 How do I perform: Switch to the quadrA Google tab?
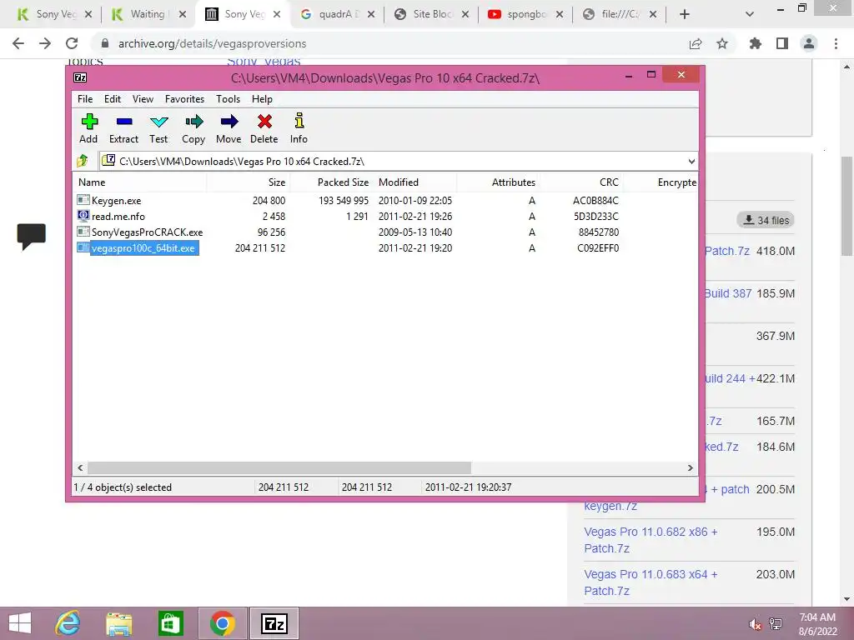coord(338,14)
